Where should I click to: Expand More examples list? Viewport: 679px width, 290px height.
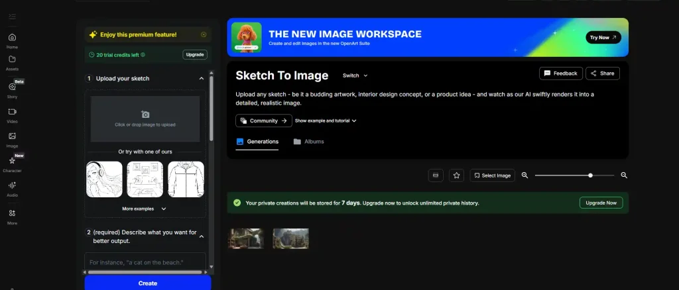144,209
